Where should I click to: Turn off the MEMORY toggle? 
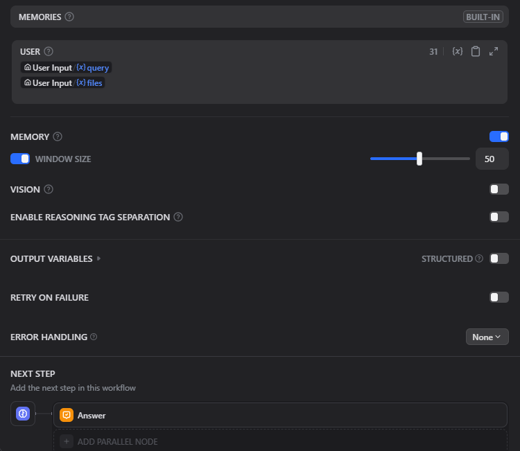pos(499,136)
